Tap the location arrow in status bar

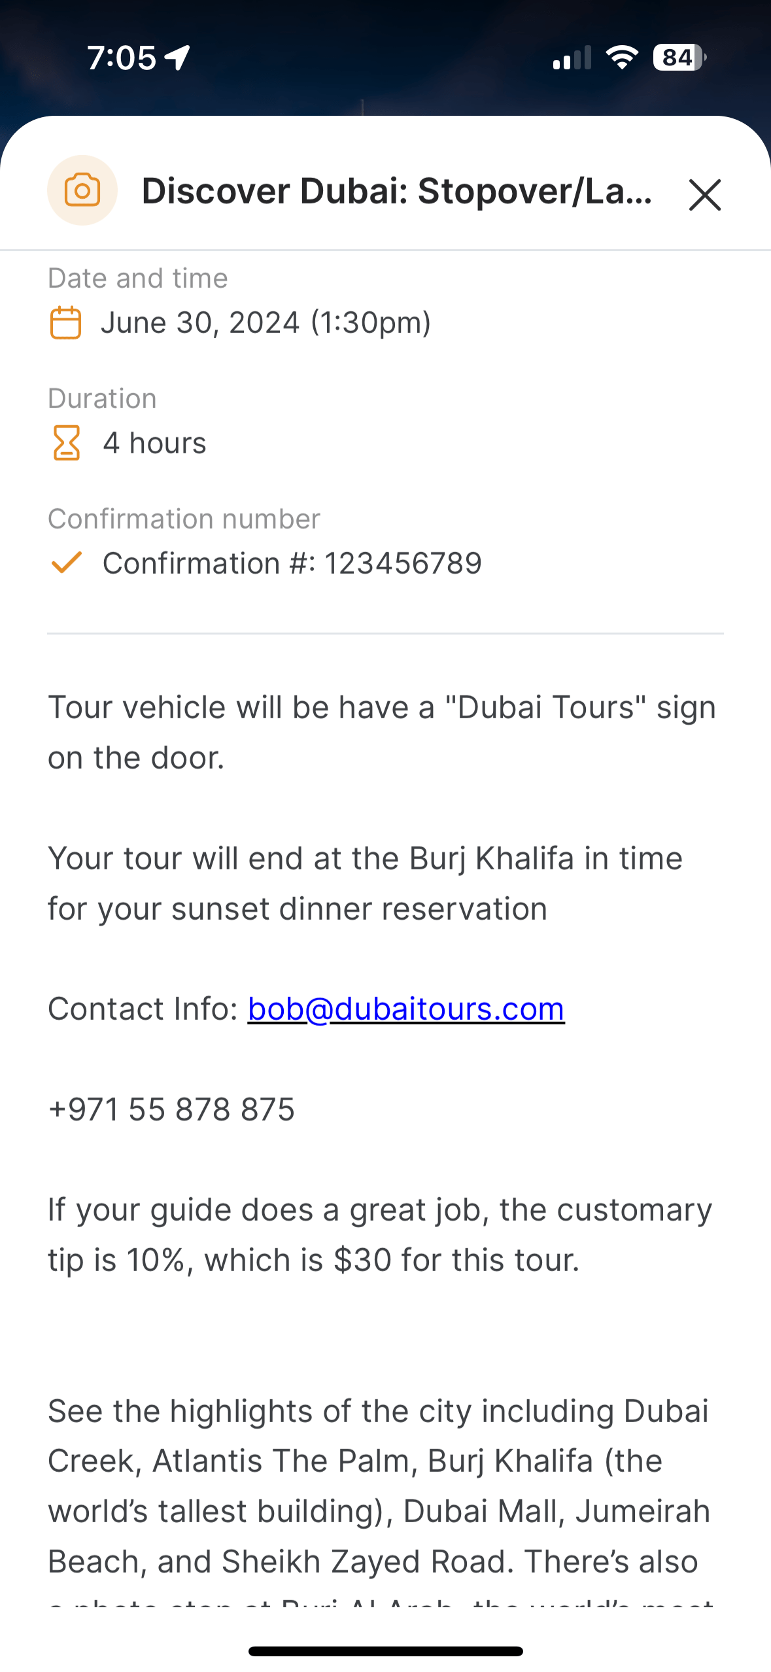[x=178, y=58]
